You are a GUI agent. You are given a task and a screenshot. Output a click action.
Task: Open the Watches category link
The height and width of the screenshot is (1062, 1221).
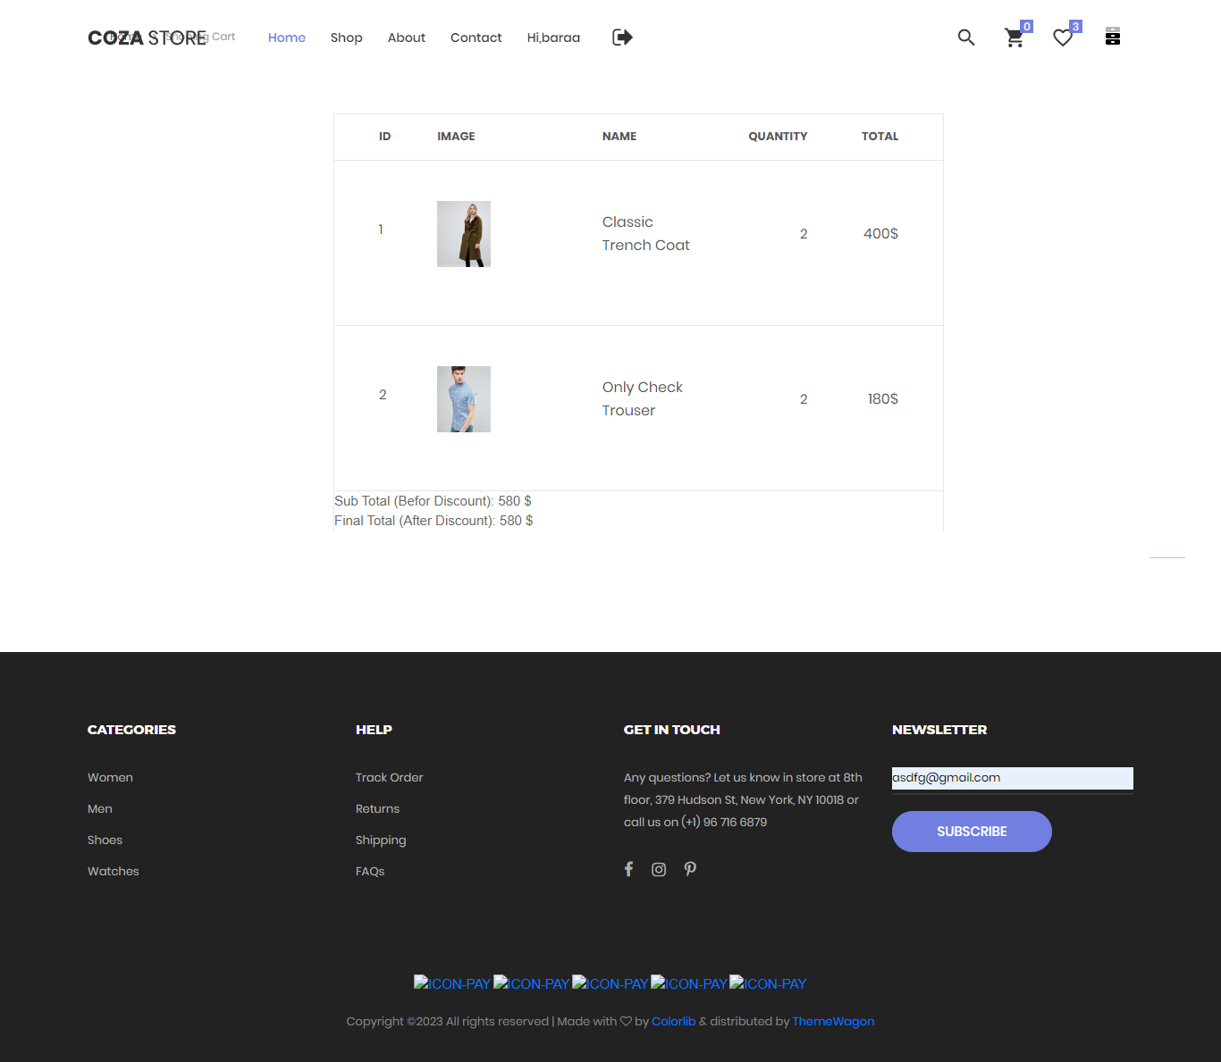114,872
